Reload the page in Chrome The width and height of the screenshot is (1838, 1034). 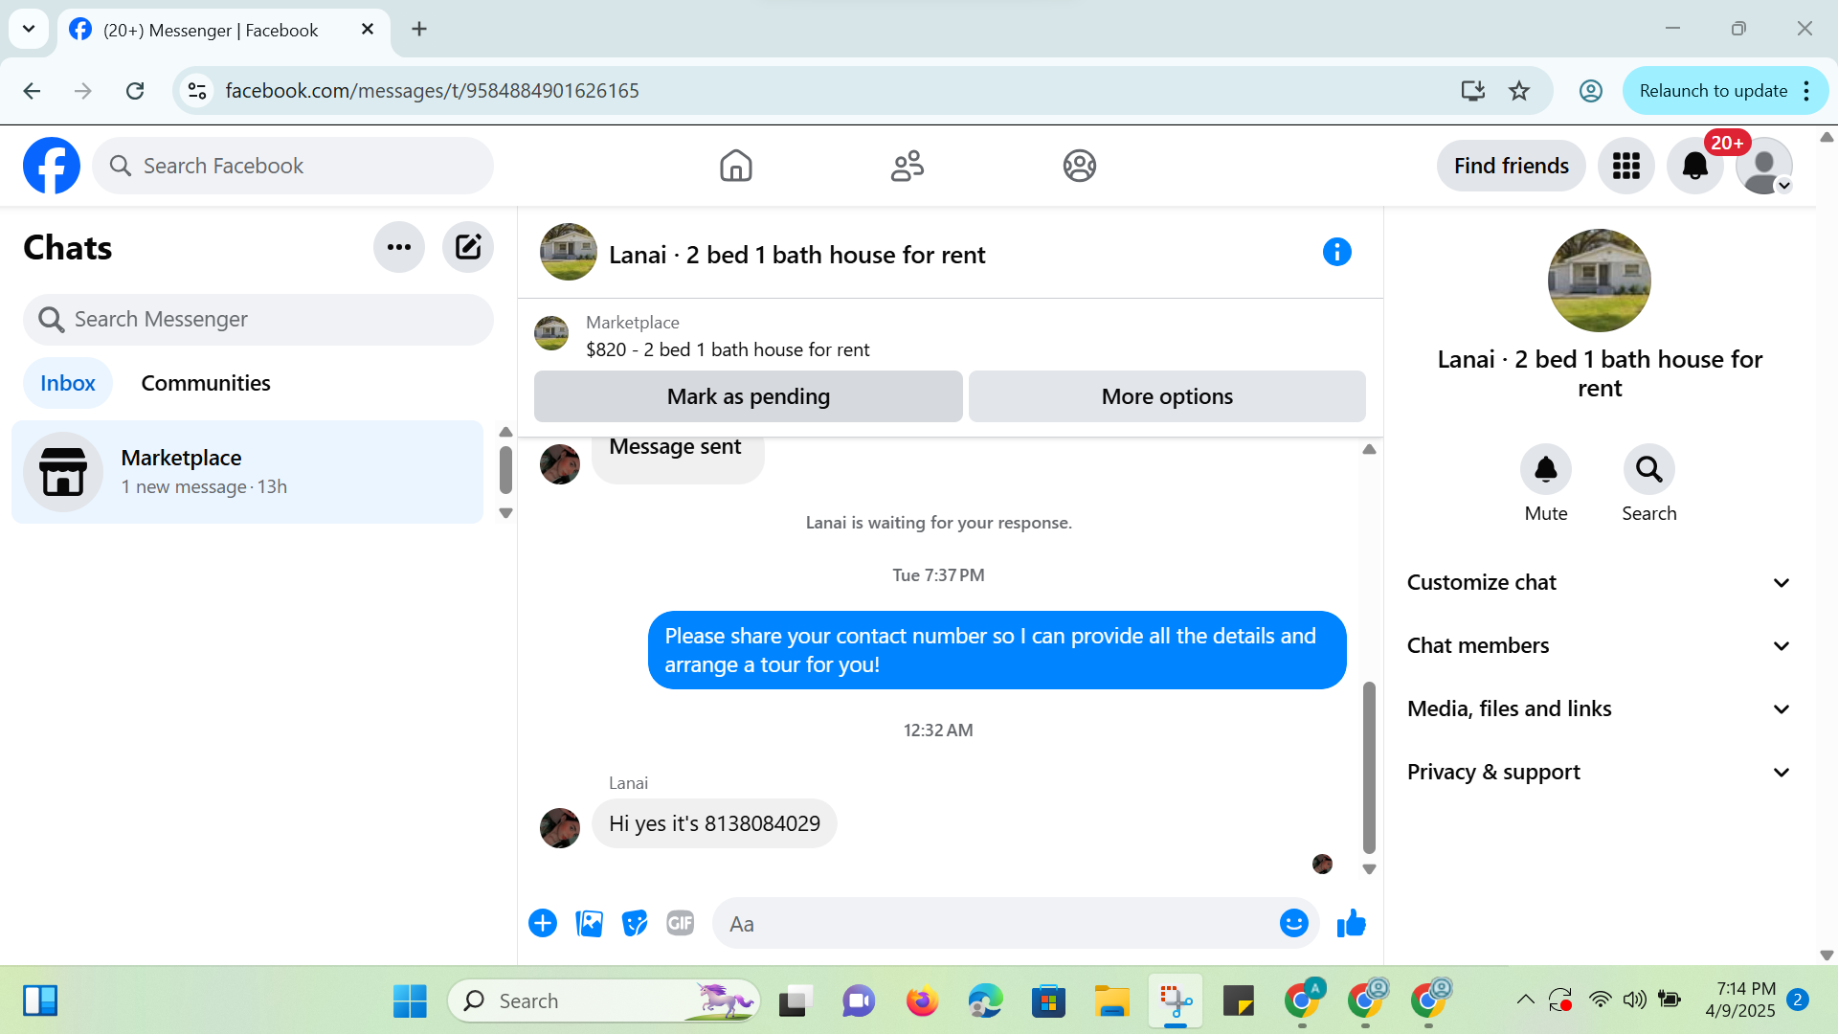[135, 91]
